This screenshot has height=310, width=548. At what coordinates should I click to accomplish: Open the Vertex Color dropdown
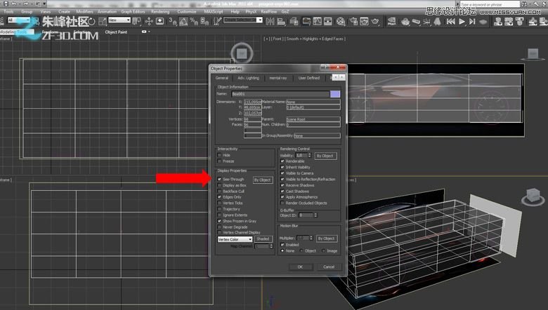(235, 239)
